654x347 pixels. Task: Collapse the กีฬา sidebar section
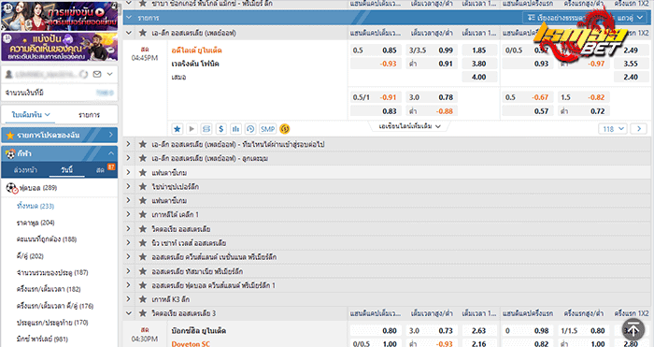tap(111, 153)
